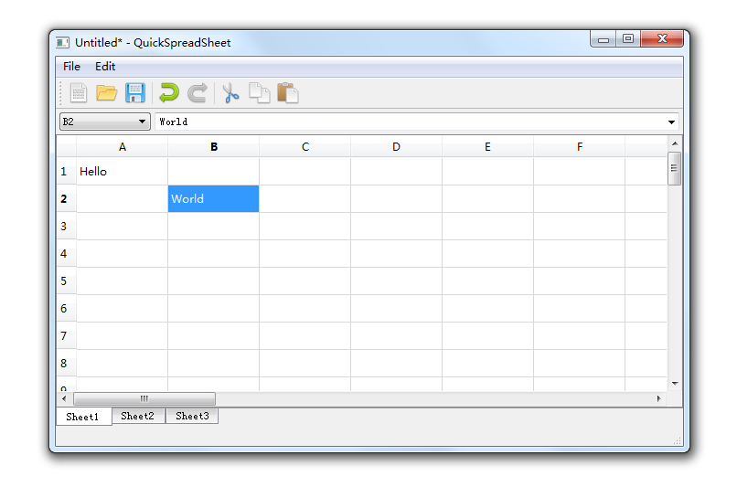Copy selection with the Copy icon
The image size is (737, 487).
click(259, 93)
